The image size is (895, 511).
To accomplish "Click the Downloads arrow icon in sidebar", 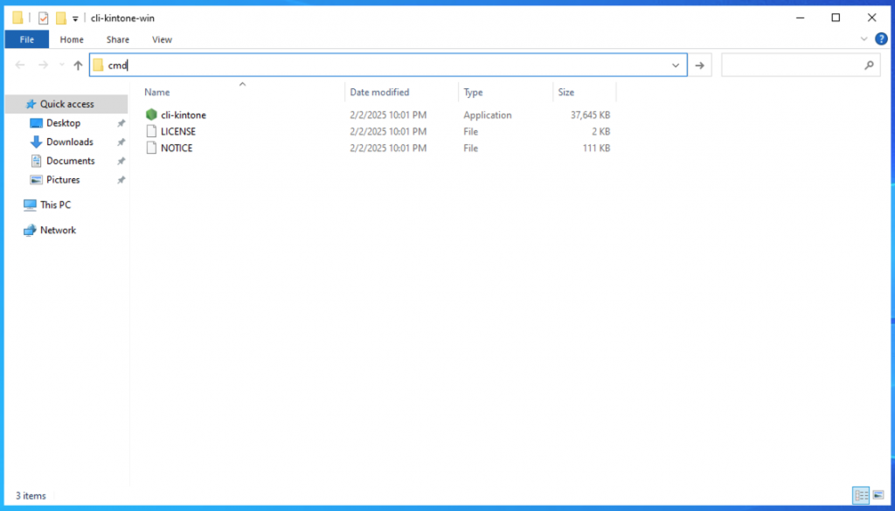I will [x=36, y=142].
